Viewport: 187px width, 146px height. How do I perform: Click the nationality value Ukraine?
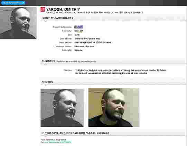(78, 50)
